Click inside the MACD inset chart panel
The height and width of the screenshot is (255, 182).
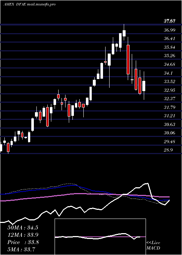point(100,237)
